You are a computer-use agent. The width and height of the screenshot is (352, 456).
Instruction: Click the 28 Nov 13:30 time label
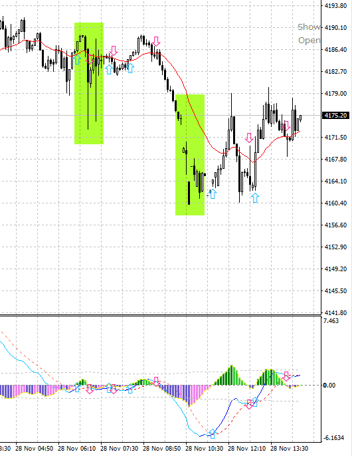[289, 449]
